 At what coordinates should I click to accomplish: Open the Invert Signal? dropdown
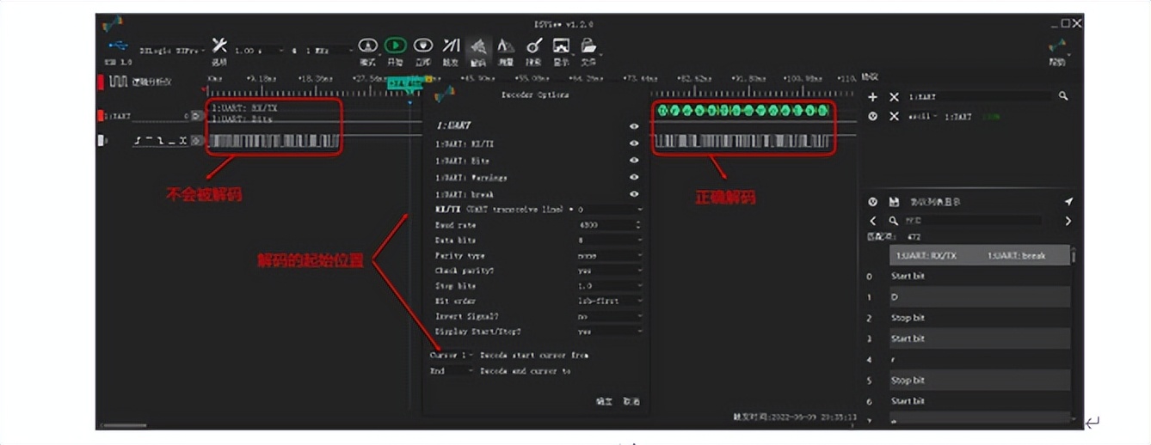coord(609,316)
